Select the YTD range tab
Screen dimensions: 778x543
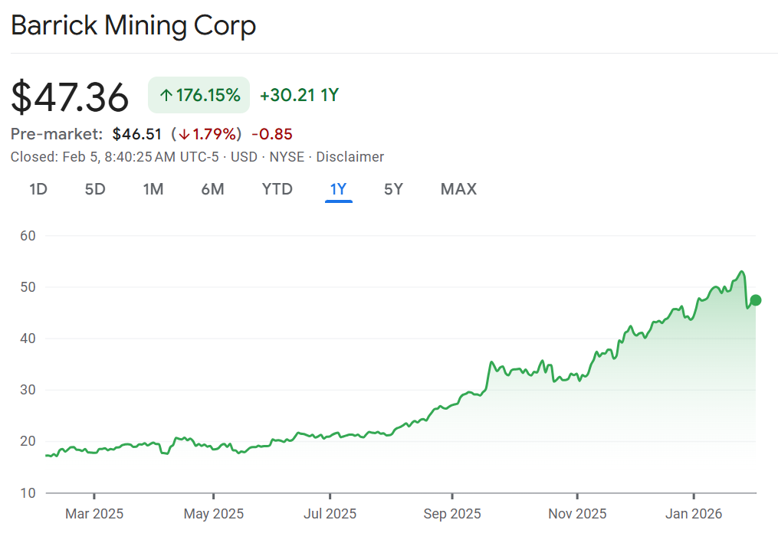point(277,189)
